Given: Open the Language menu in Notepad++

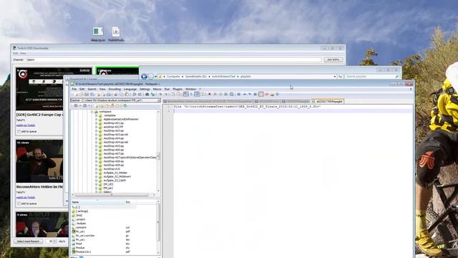Looking at the screenshot, I should click(130, 89).
